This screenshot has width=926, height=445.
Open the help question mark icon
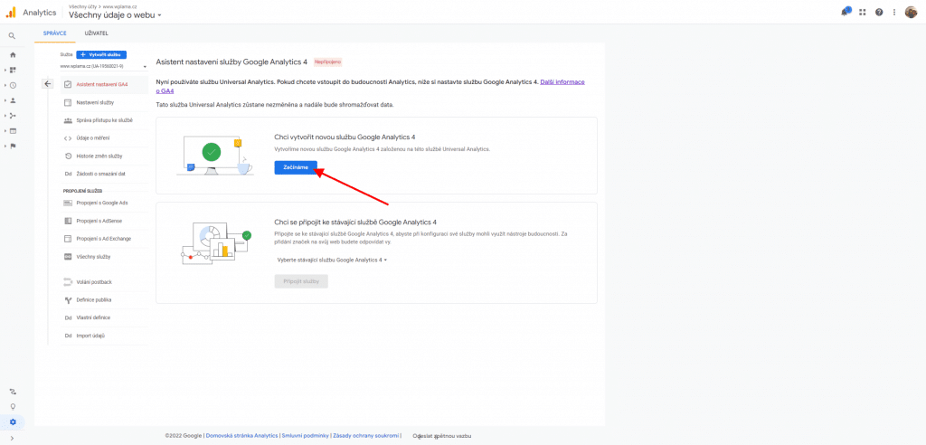point(879,12)
